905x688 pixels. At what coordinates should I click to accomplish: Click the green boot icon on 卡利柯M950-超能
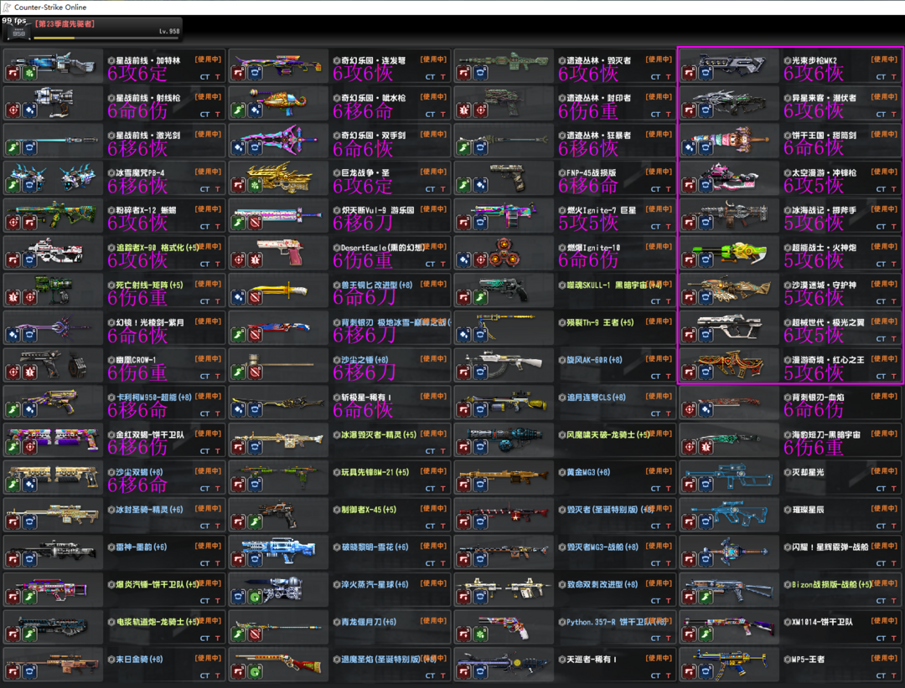(13, 411)
